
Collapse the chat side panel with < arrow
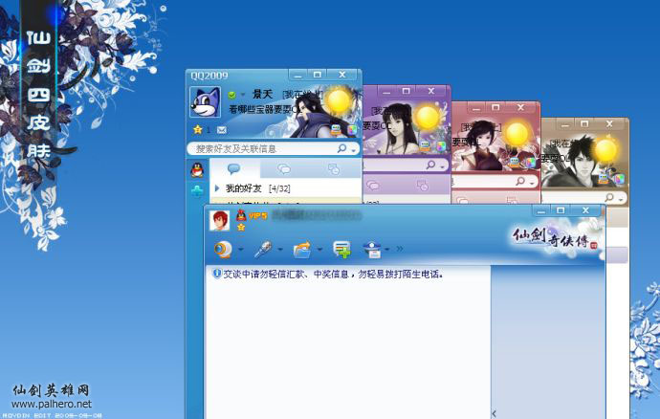(495, 413)
